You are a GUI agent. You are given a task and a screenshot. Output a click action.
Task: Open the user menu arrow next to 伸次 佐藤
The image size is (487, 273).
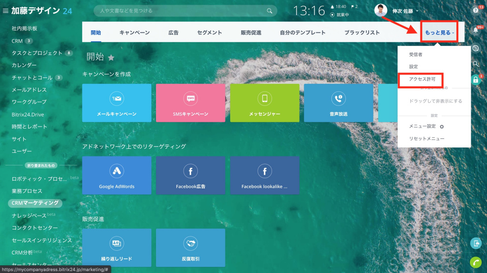(x=417, y=11)
